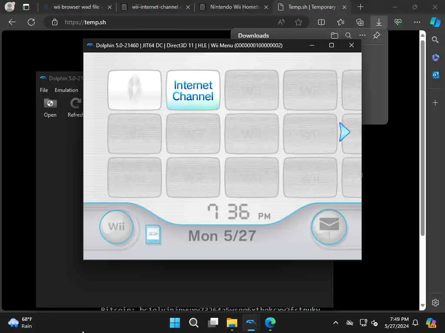Switch to Edge in taskbar
The image size is (445, 333).
270,323
